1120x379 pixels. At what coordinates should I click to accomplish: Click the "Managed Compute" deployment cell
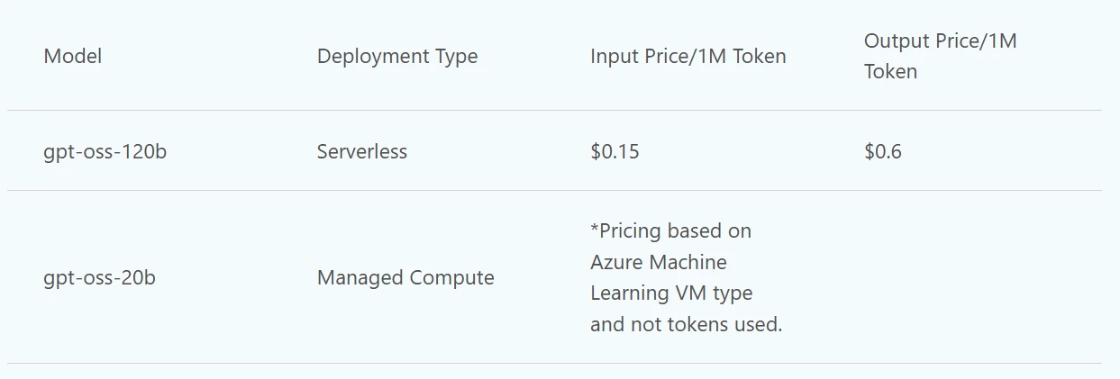click(405, 277)
